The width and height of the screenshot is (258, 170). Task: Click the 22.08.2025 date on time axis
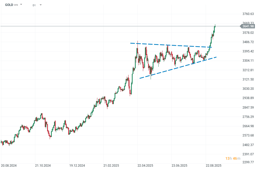[213, 165]
